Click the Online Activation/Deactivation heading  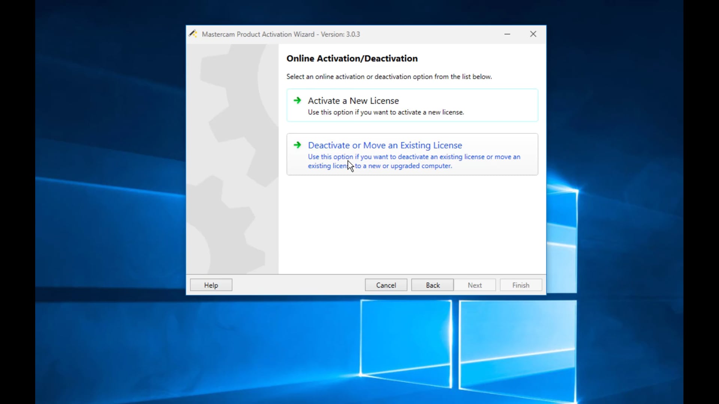[x=352, y=58]
